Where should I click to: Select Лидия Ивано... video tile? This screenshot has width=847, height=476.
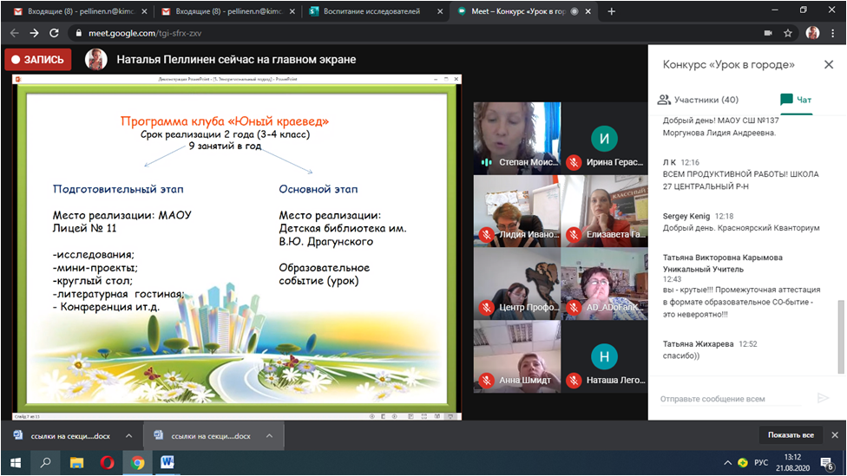517,211
